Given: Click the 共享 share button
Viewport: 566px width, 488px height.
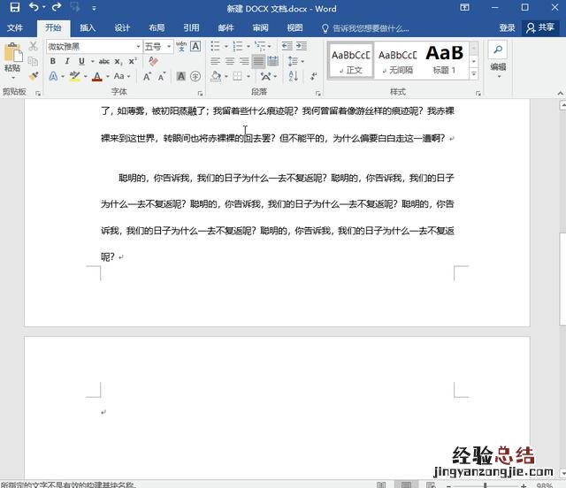Looking at the screenshot, I should click(x=541, y=27).
